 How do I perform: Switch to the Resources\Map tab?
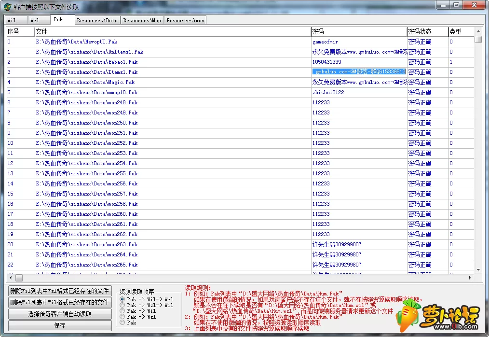click(x=142, y=20)
